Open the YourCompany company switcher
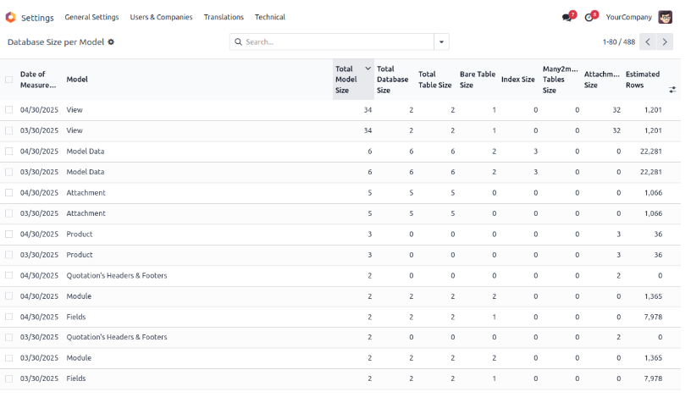The height and width of the screenshot is (403, 691). pyautogui.click(x=626, y=17)
